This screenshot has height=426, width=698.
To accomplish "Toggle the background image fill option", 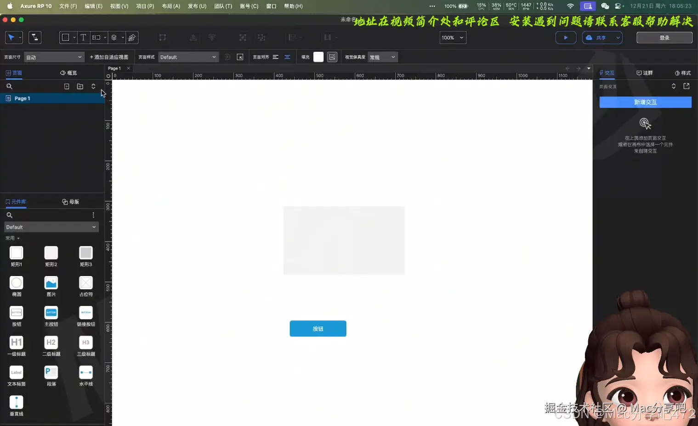I will [332, 57].
